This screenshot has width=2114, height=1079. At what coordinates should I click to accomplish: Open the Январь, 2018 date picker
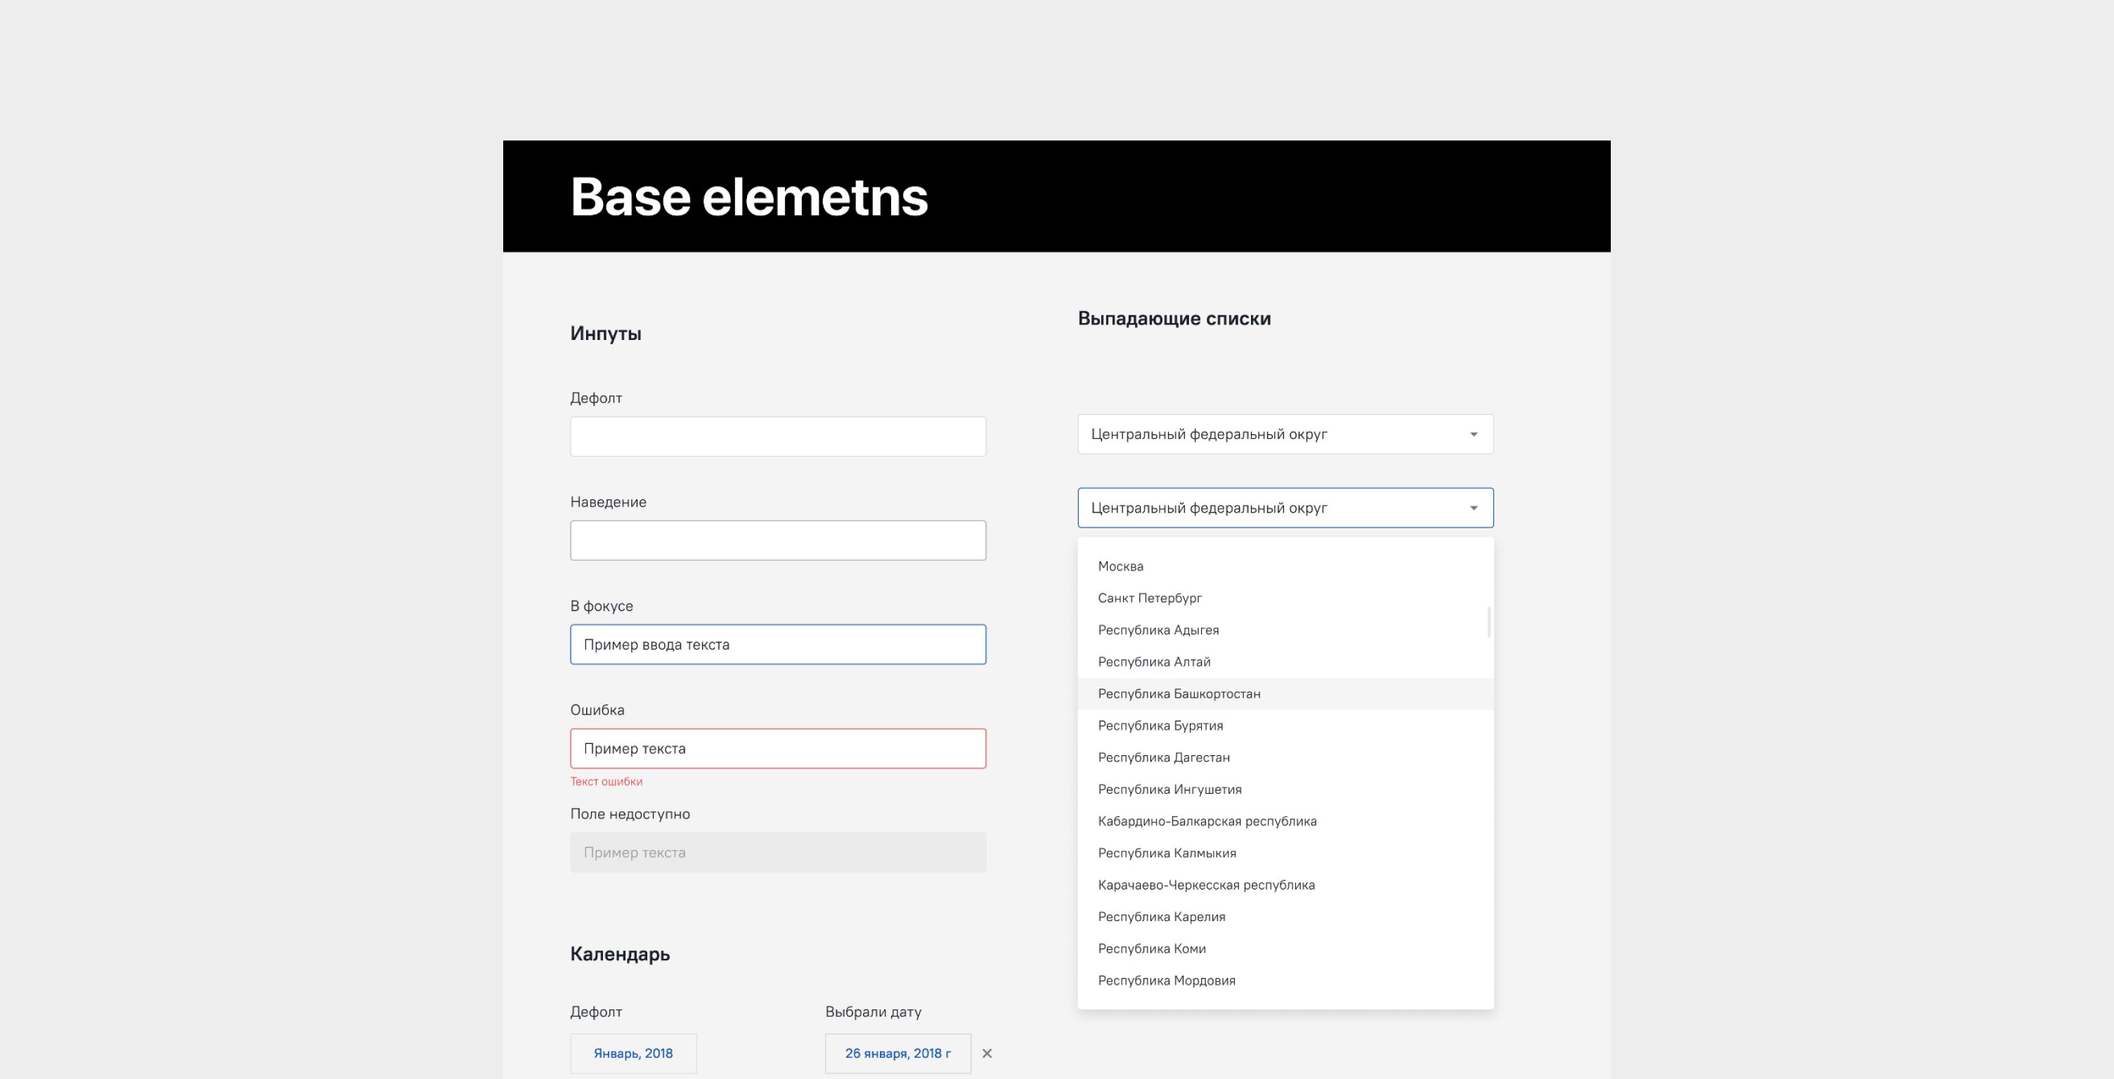633,1054
